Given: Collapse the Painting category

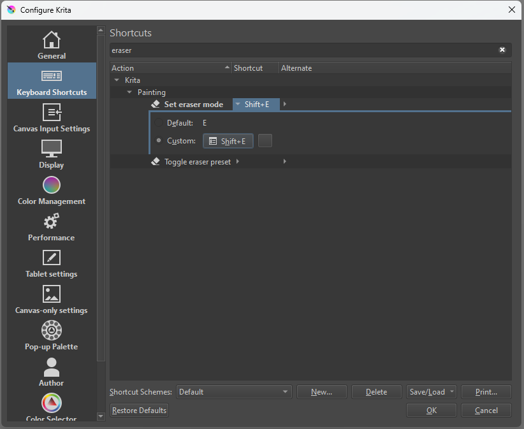Looking at the screenshot, I should (129, 92).
